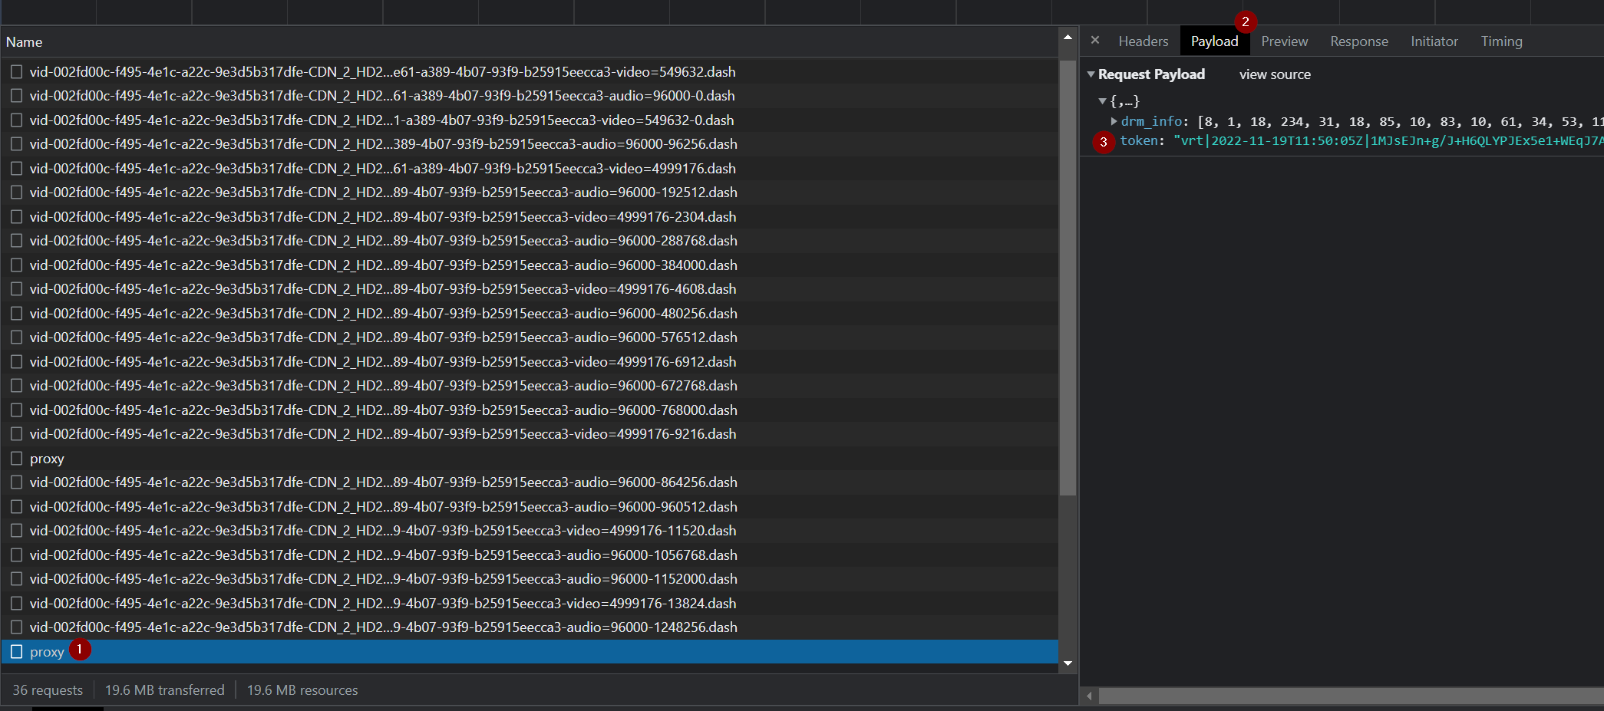Click the '36 requests' status text
The width and height of the screenshot is (1604, 711).
coord(48,690)
